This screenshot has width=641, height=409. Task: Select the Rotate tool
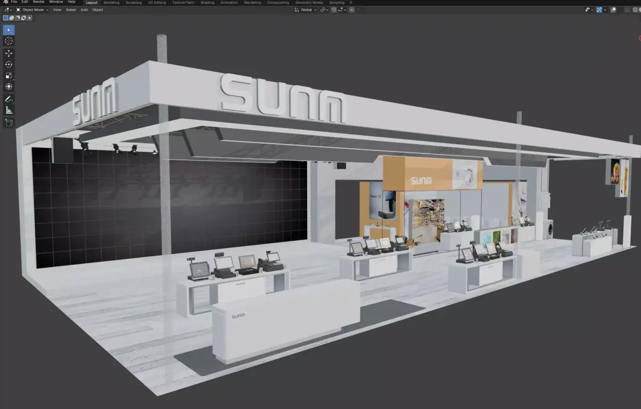9,64
